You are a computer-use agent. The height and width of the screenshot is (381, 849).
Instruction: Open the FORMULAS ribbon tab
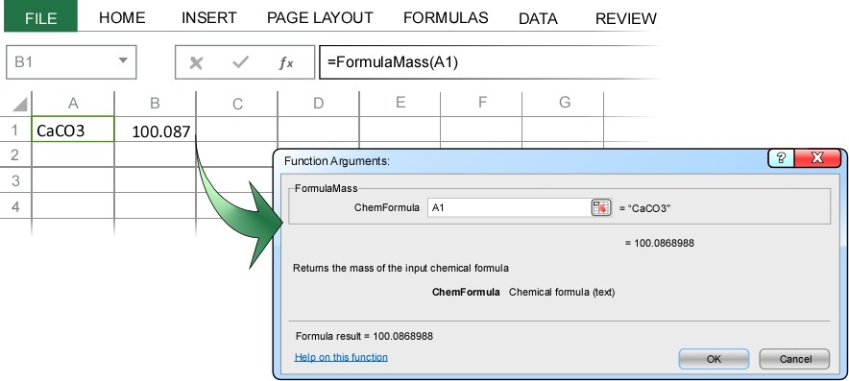pos(446,18)
